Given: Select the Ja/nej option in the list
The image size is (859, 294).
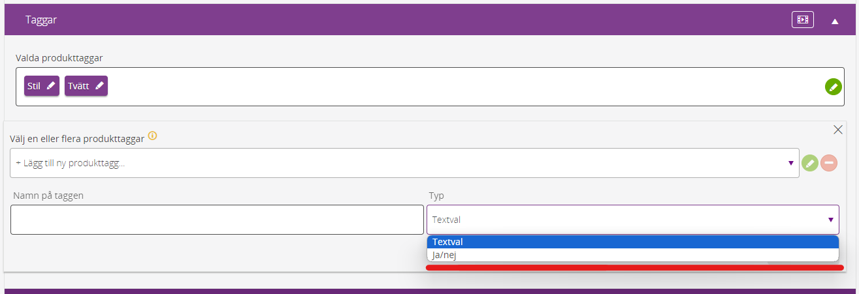Looking at the screenshot, I should coord(633,255).
